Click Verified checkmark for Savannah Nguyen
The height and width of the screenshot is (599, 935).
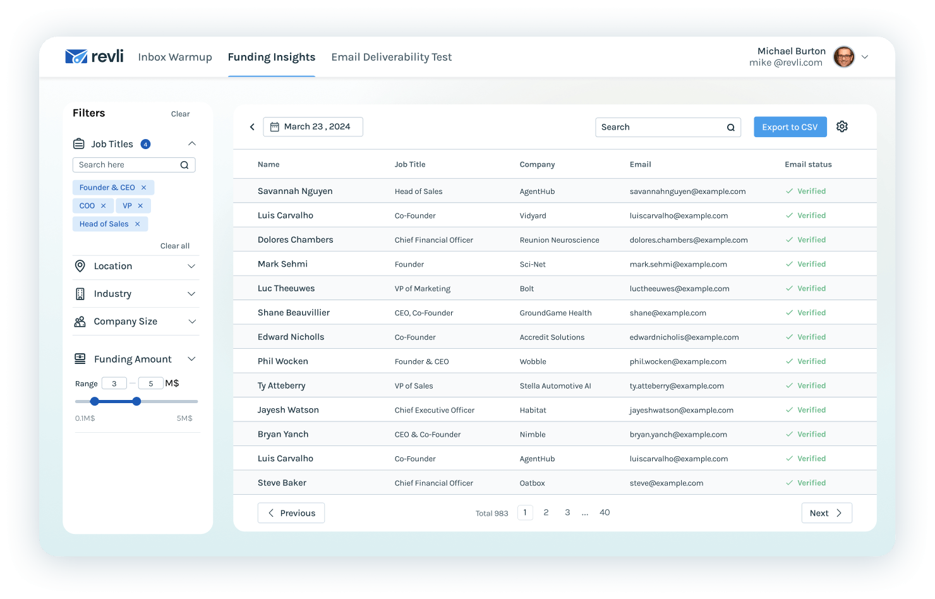[x=789, y=191]
